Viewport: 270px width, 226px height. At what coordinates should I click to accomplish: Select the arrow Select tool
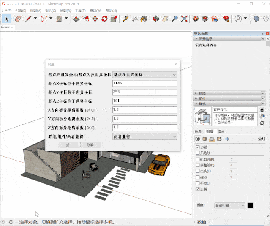[x=7, y=19]
